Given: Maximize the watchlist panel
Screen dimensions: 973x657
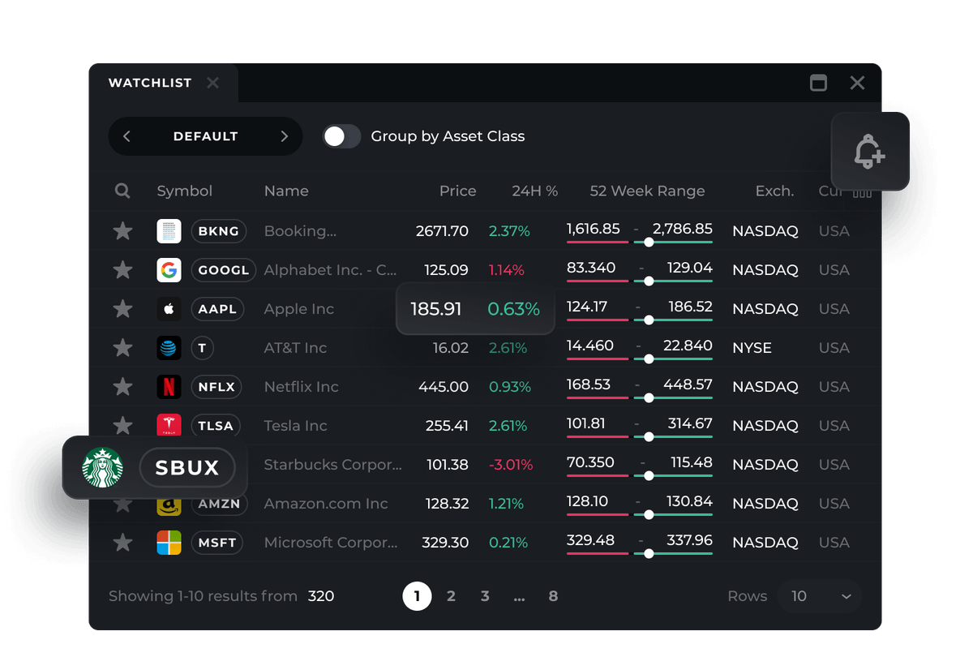Looking at the screenshot, I should point(819,83).
